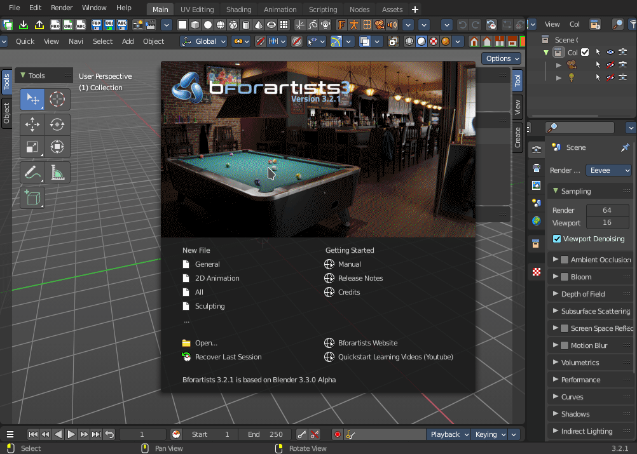Enable the Motion Blur checkbox

coord(565,345)
